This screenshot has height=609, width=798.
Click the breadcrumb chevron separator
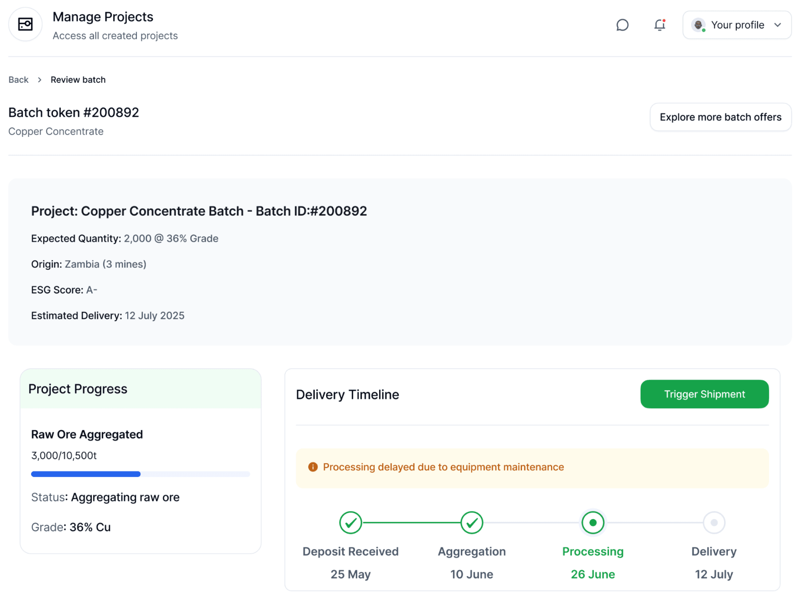pyautogui.click(x=40, y=80)
